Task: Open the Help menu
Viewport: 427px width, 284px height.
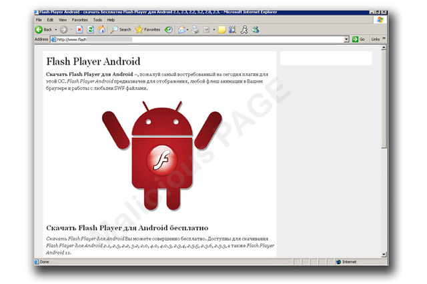Action: [x=111, y=20]
